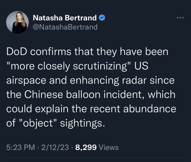This screenshot has height=162, width=191.
Task: Click the words could explain
Action: click(38, 109)
